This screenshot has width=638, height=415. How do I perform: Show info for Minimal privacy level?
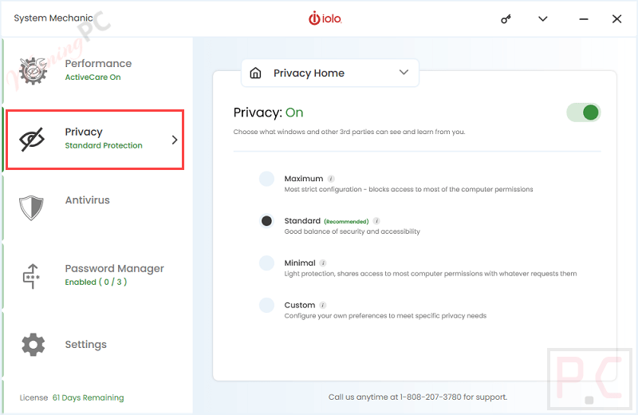coord(323,263)
